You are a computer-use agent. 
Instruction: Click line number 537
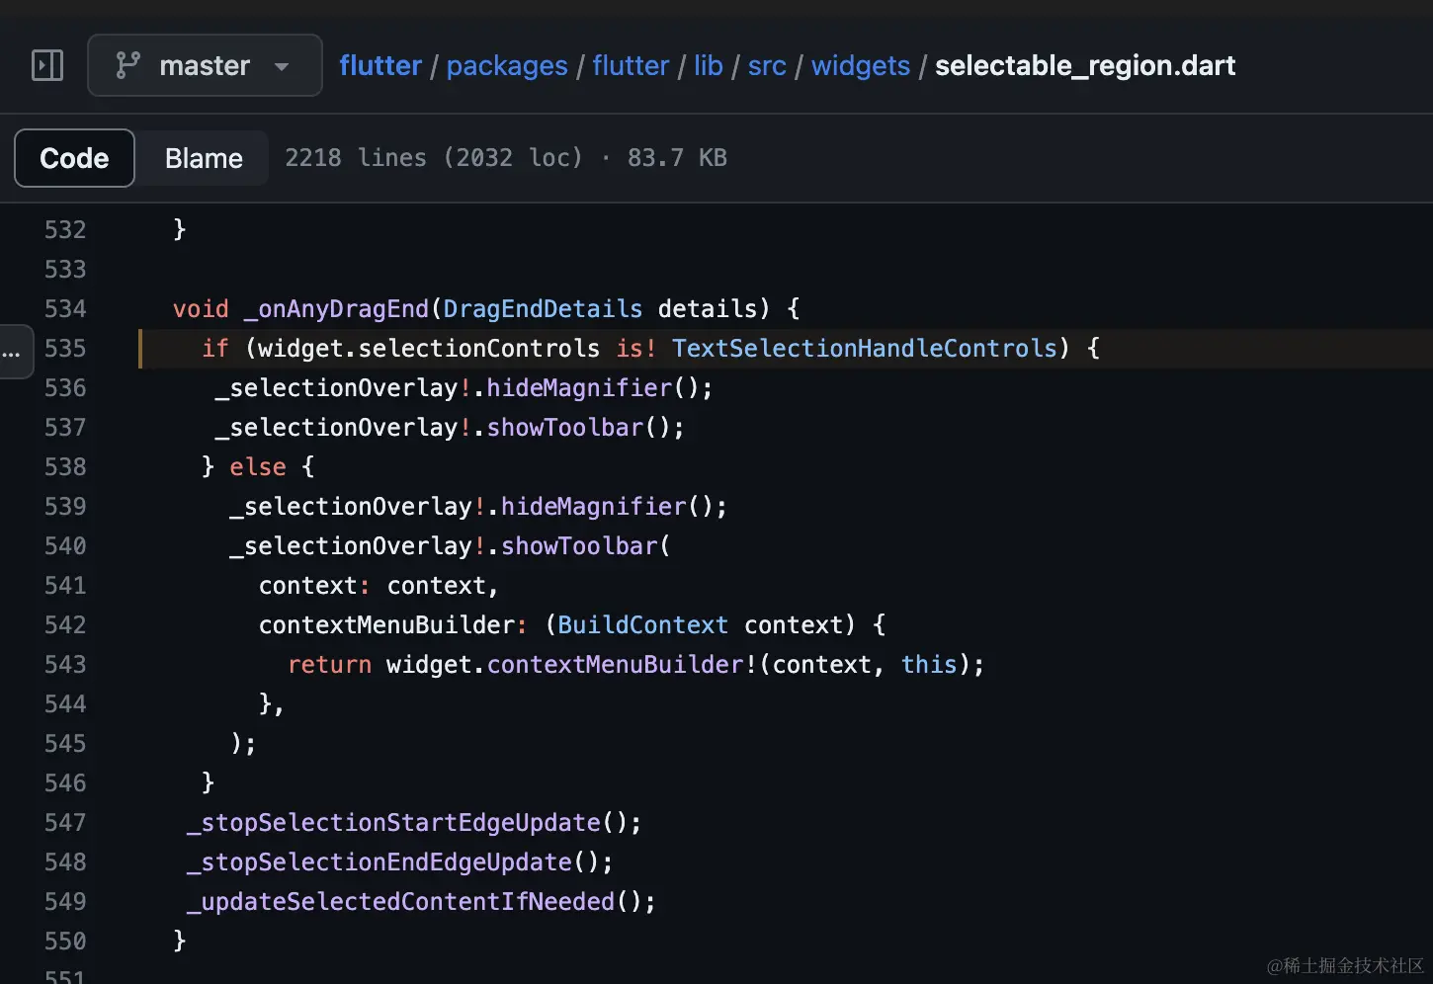click(x=65, y=427)
